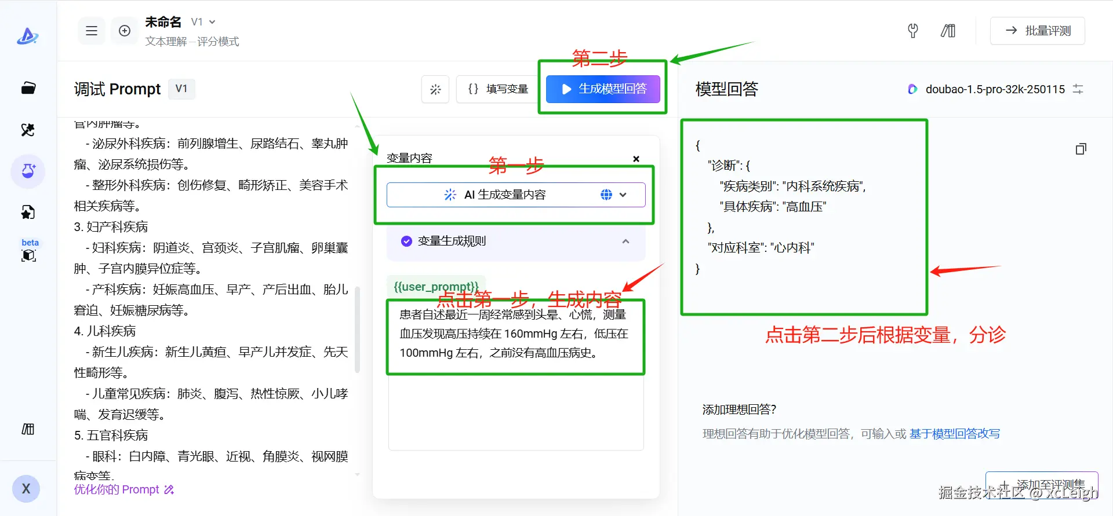
Task: Open dropdown arrow on AI 生成变量内容
Action: (x=623, y=195)
